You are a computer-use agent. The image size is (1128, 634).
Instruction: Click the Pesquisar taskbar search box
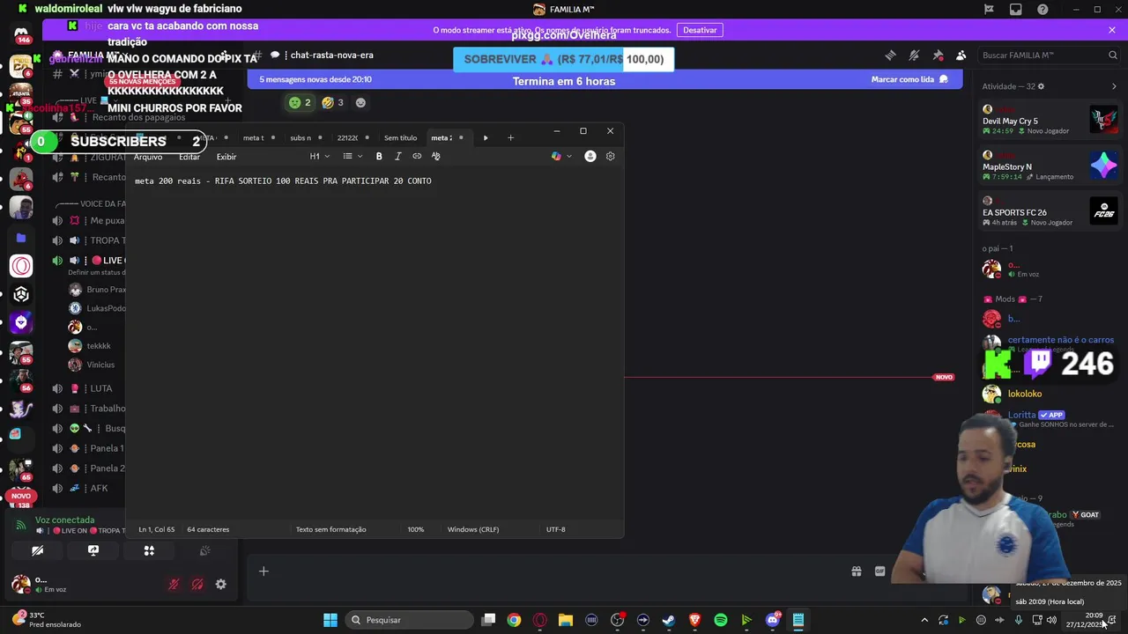408,620
